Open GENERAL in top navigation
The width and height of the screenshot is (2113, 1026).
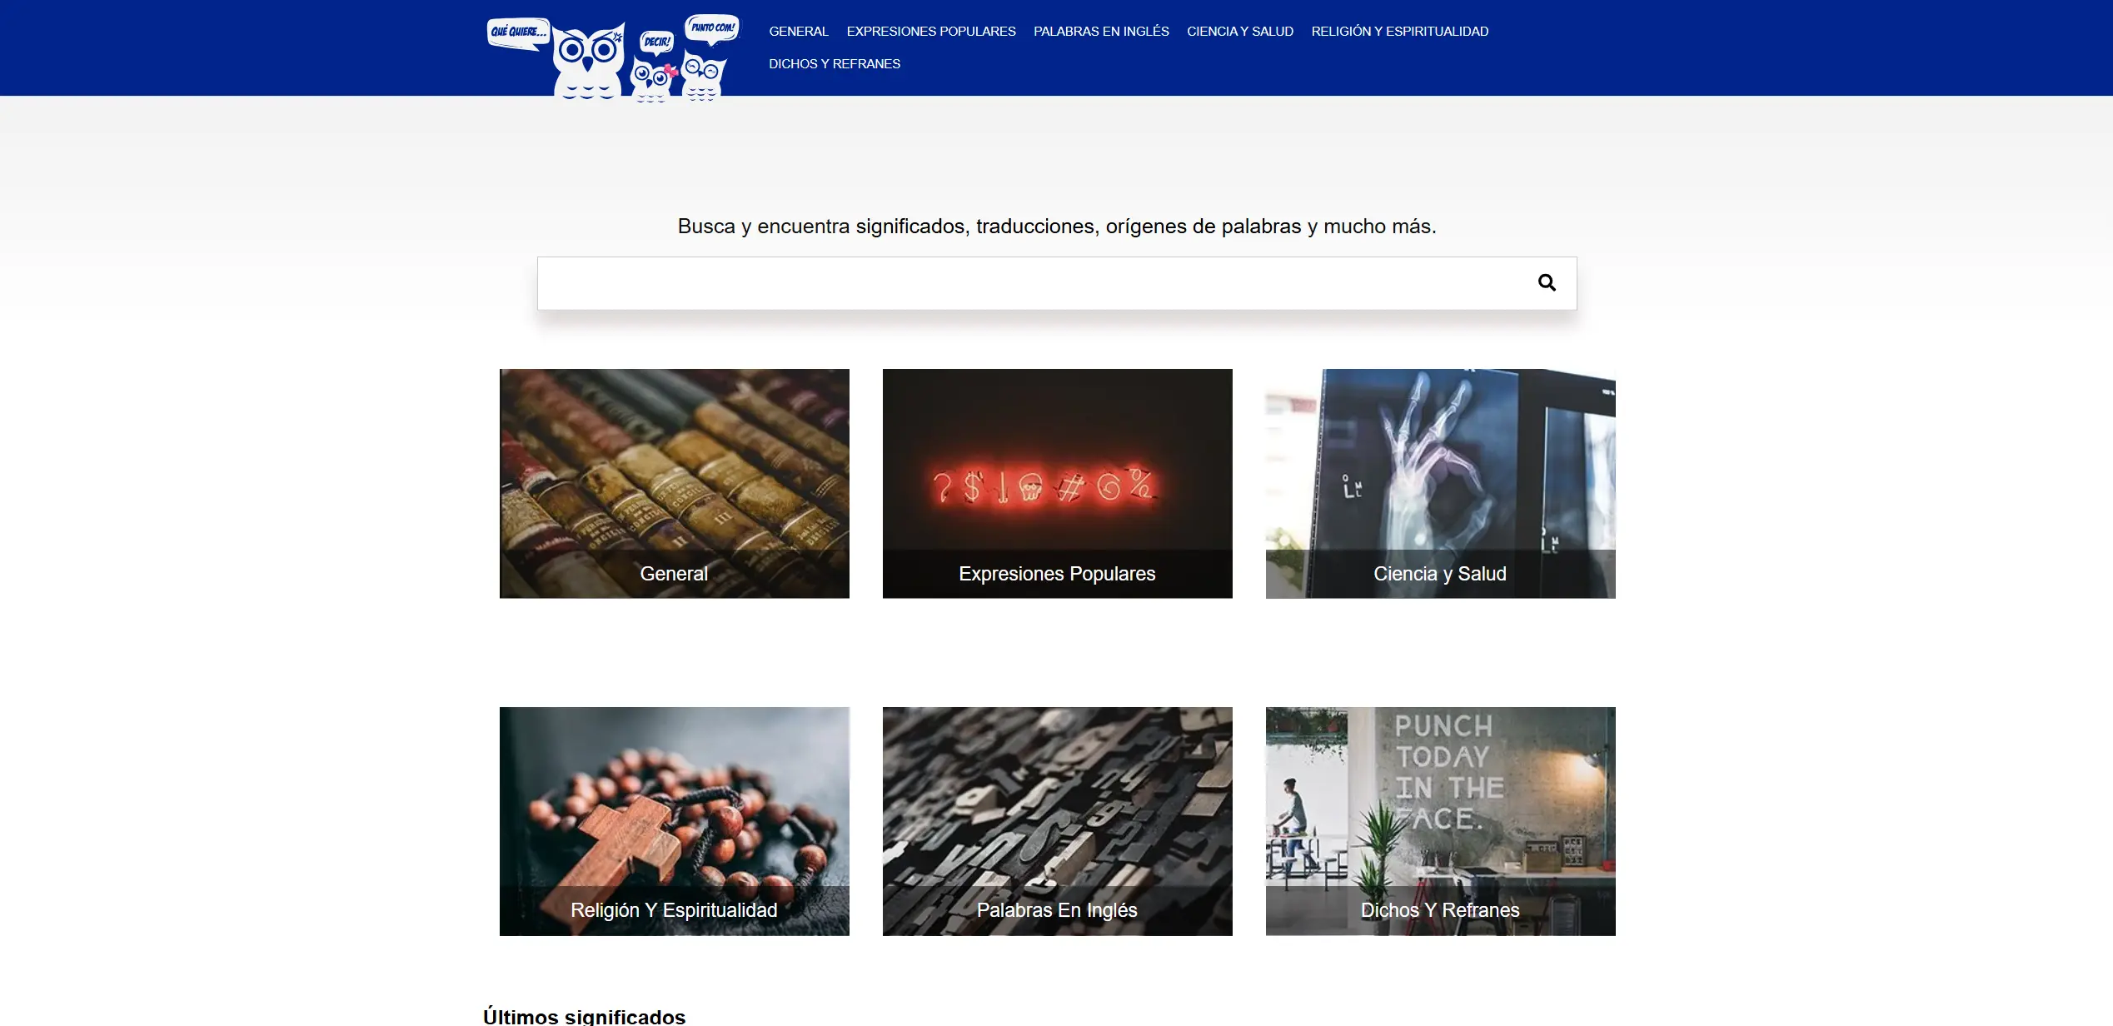click(798, 32)
